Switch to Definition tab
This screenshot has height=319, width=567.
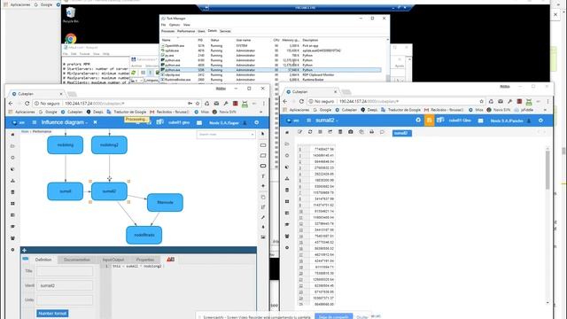click(x=43, y=260)
